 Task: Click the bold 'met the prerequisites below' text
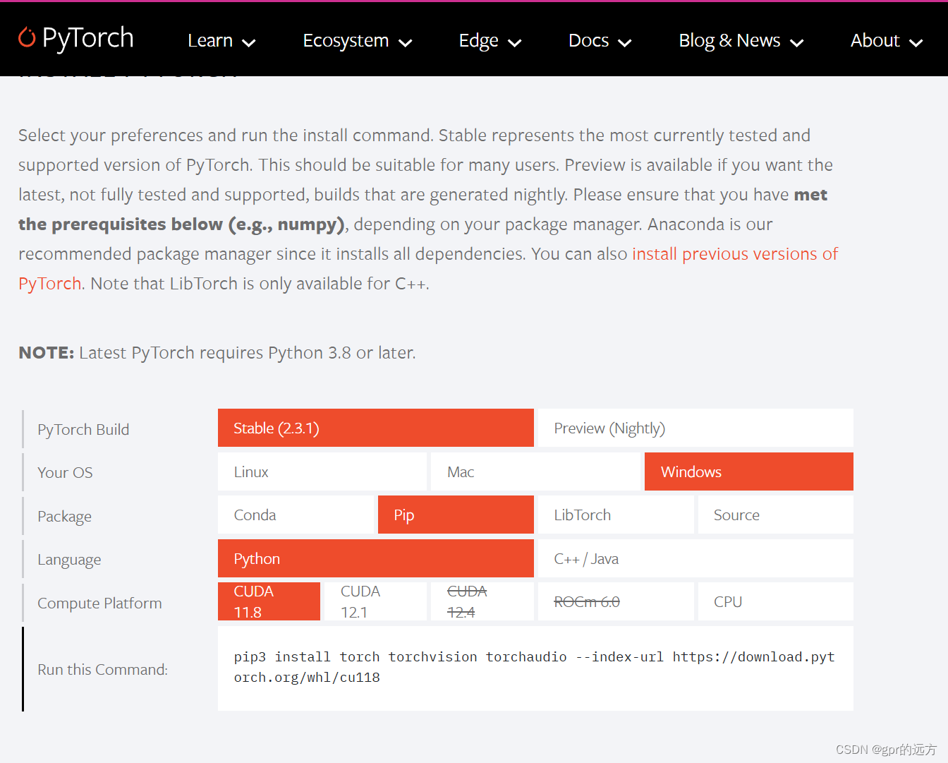[x=423, y=209]
